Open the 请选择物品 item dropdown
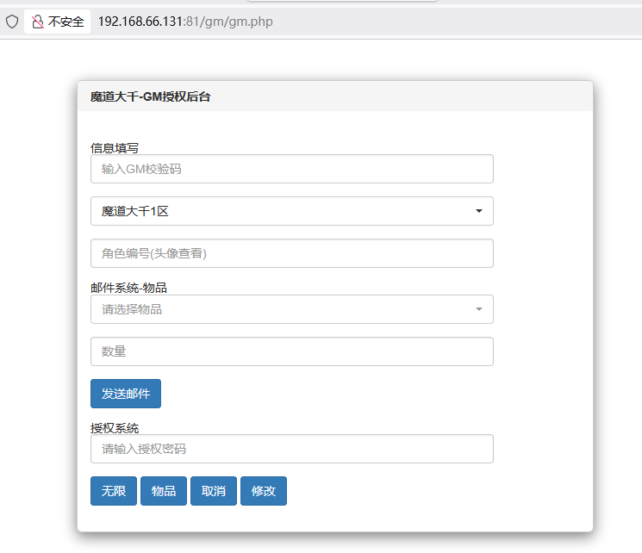This screenshot has width=642, height=553. click(292, 309)
